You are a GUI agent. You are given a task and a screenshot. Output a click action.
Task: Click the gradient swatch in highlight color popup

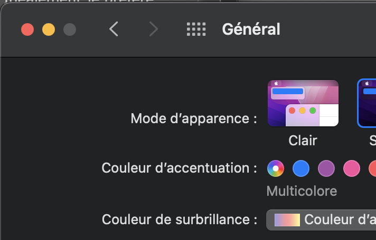287,220
